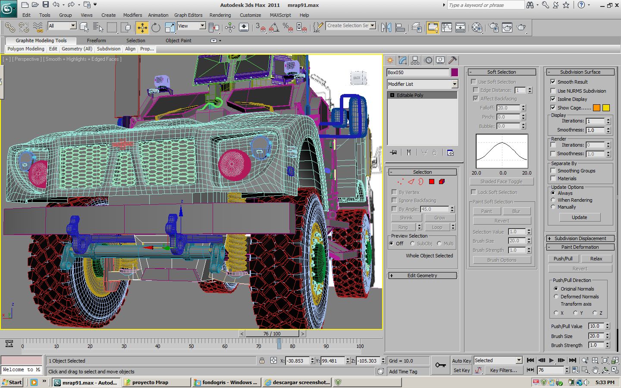
Task: Open the Modifier List dropdown
Action: coord(455,84)
